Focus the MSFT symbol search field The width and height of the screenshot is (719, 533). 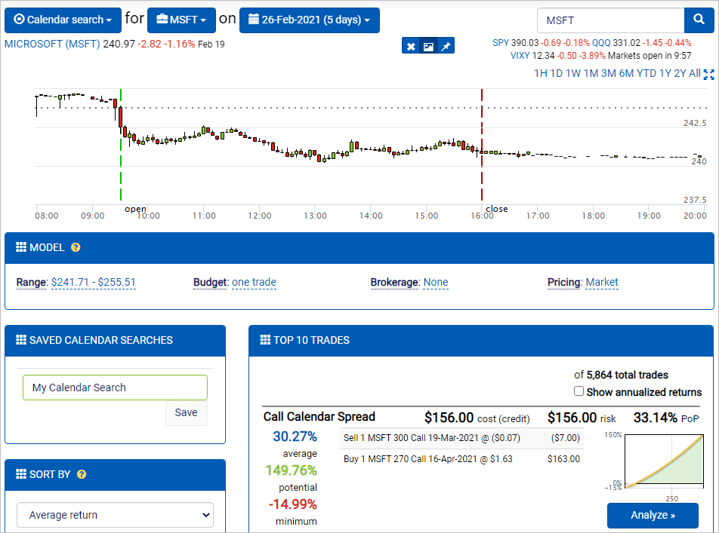pos(610,20)
